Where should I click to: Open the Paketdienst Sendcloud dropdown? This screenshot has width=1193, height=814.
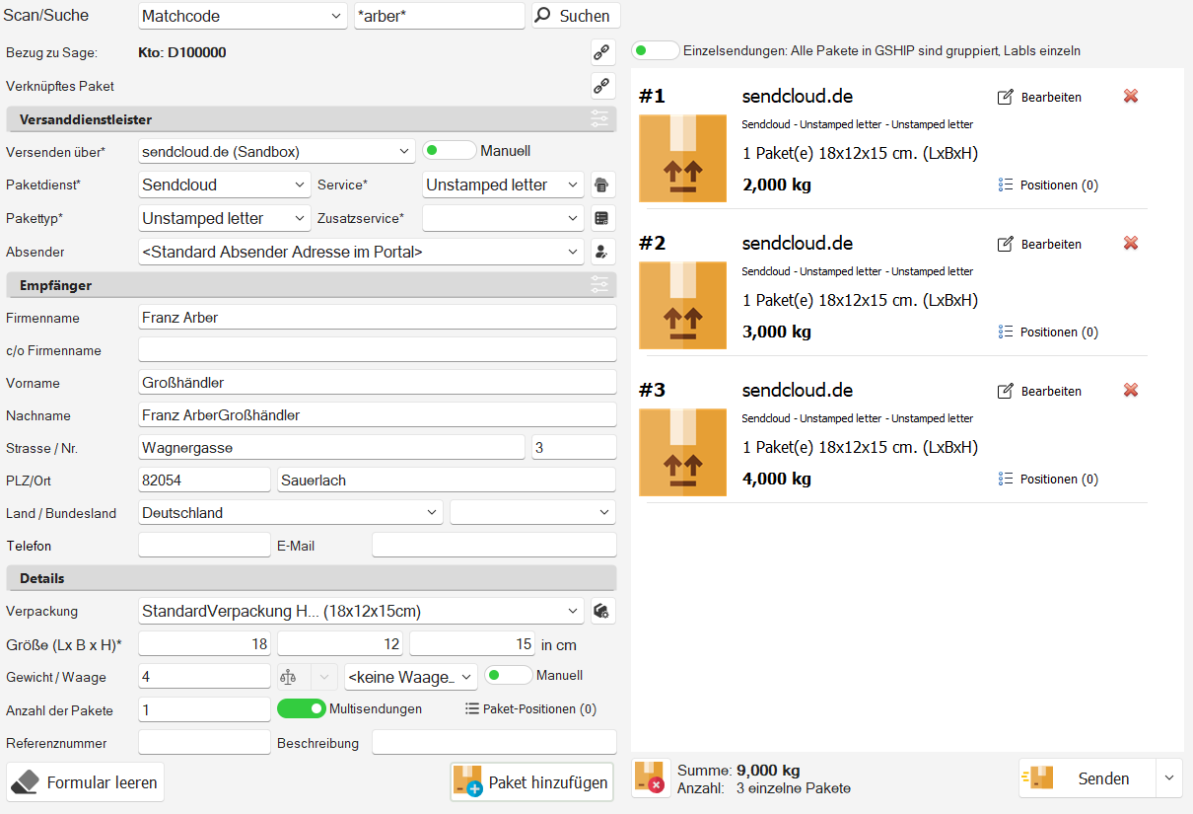click(x=225, y=185)
